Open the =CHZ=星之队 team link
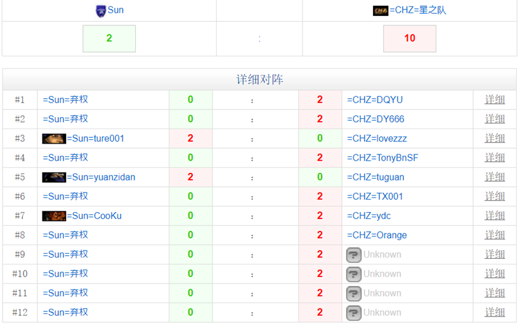The image size is (527, 331). click(418, 10)
